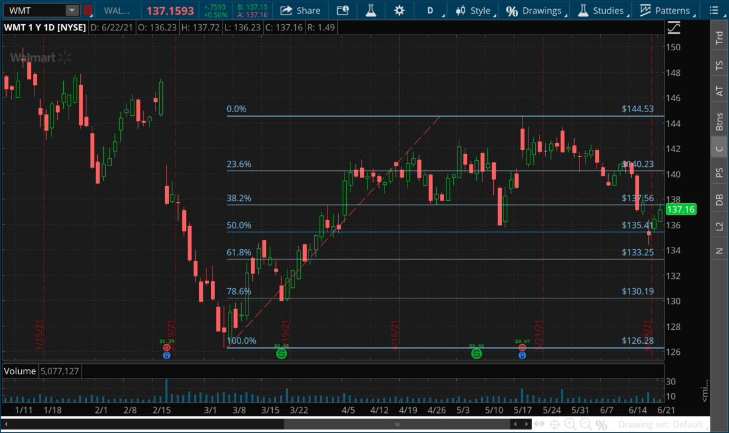Screen dimensions: 729x433
Task: Click the 137.1593 last price quote
Action: [171, 11]
